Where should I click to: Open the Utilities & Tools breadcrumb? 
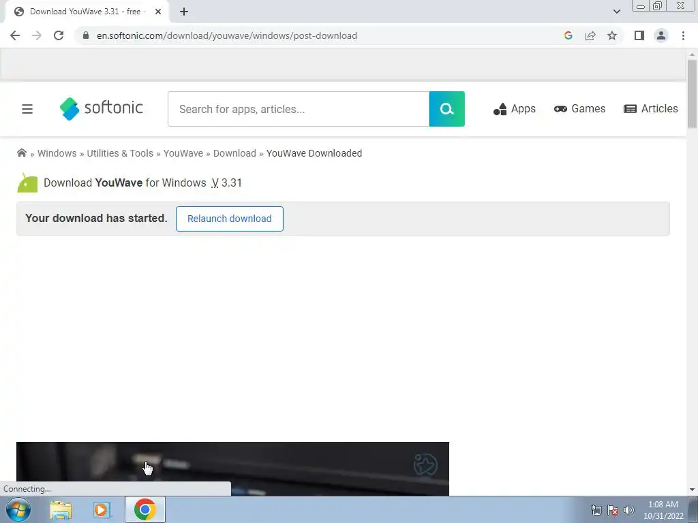120,153
